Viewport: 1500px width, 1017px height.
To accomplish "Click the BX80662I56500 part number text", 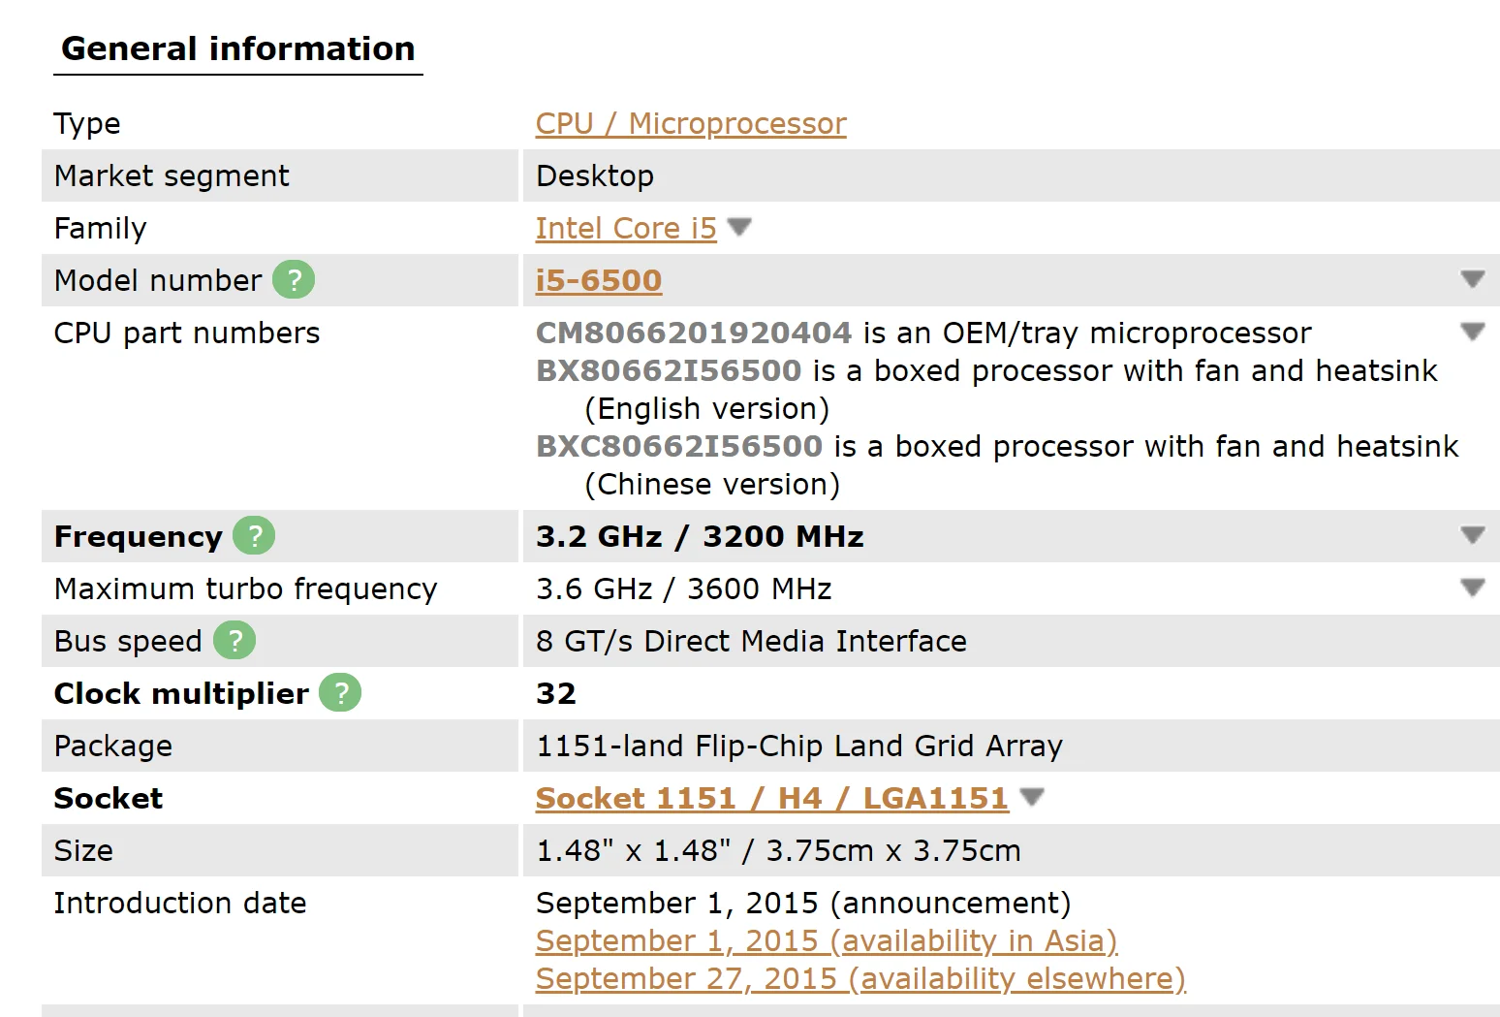I will pyautogui.click(x=669, y=371).
